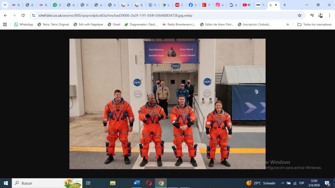Reload the current page

click(x=23, y=15)
